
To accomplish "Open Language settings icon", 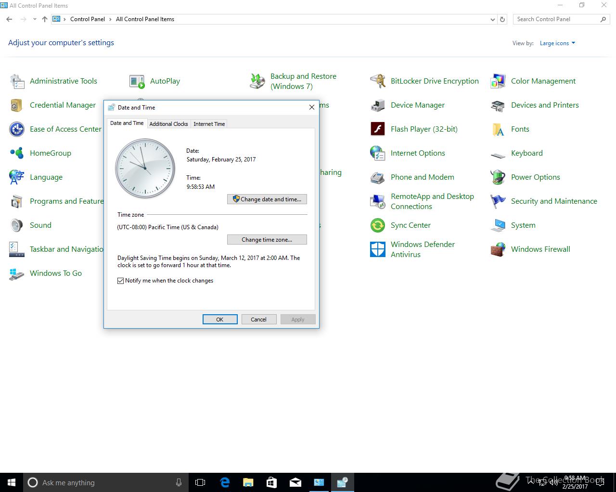I will tap(17, 177).
